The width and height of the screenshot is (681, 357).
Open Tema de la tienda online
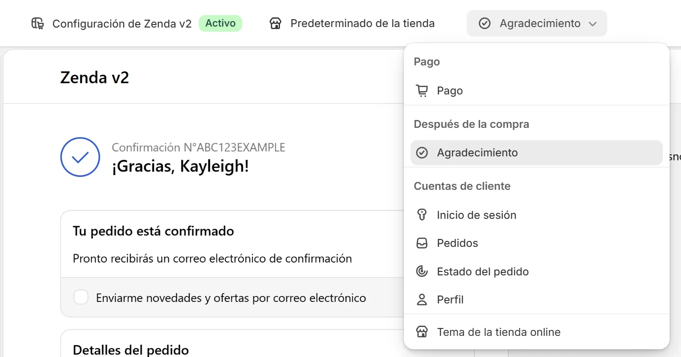(536, 332)
